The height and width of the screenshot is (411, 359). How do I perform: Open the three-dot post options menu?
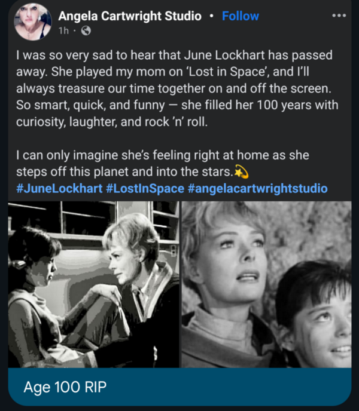click(339, 16)
